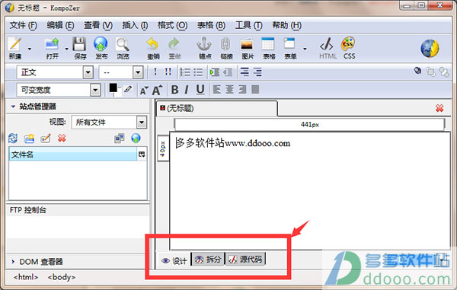Align text left
The height and width of the screenshot is (290, 457).
tap(216, 90)
